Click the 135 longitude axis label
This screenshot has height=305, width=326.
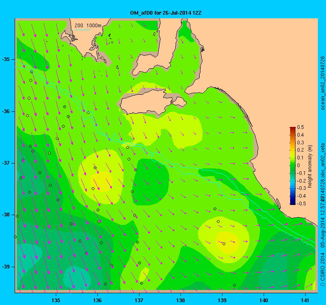pos(56,300)
